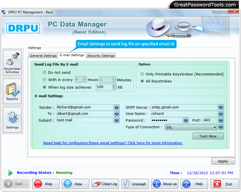Click the Uninstall button
This screenshot has height=192, width=241.
coord(135,184)
